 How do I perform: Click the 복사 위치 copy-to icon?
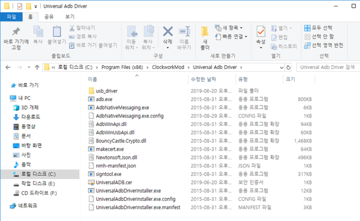[x=149, y=31]
